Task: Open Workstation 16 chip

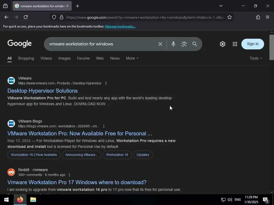Action: pos(117,155)
